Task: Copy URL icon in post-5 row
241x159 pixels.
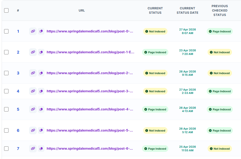Action: [41, 130]
